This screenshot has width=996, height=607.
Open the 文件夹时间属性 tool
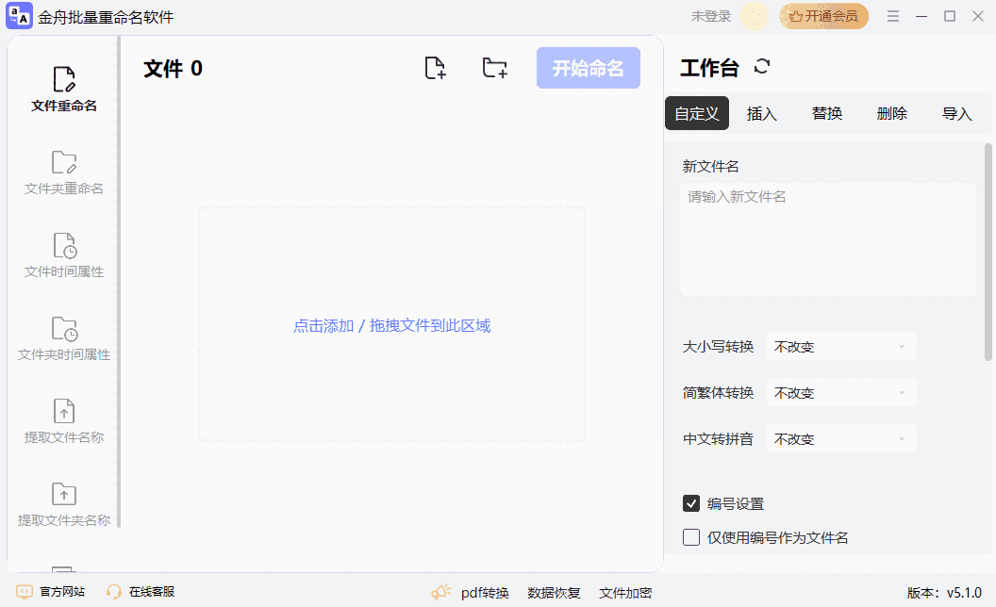click(62, 337)
